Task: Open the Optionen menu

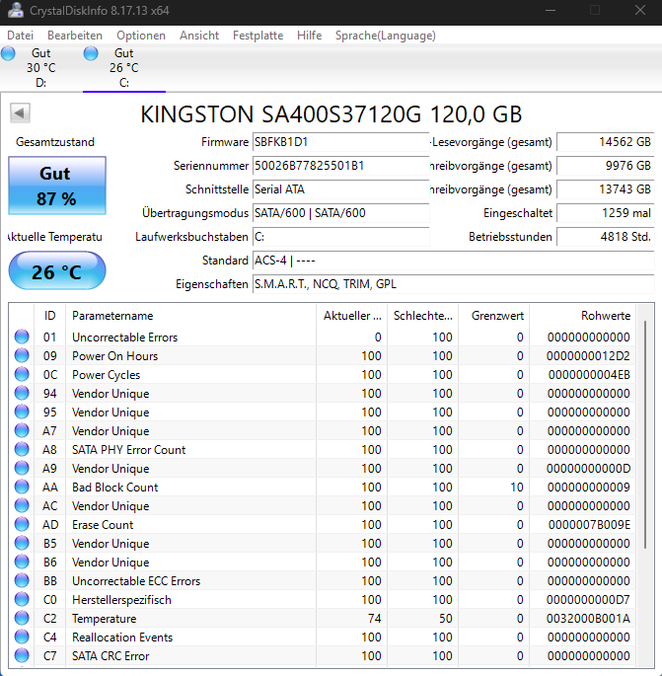Action: tap(141, 36)
